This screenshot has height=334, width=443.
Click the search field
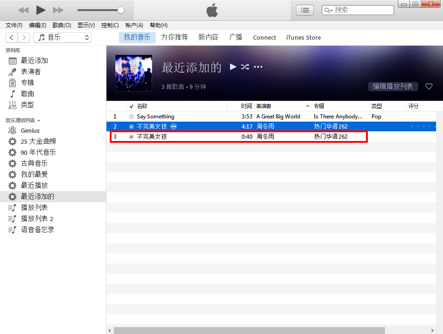[358, 10]
